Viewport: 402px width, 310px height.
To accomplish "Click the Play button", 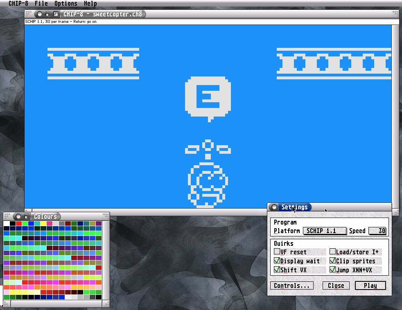I will pyautogui.click(x=370, y=285).
